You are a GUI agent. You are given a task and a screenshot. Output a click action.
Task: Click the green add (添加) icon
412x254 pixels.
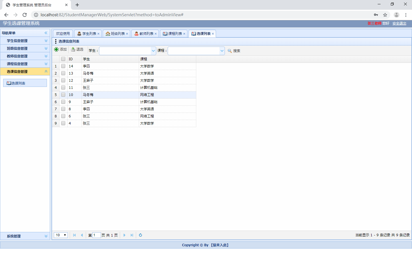point(56,49)
